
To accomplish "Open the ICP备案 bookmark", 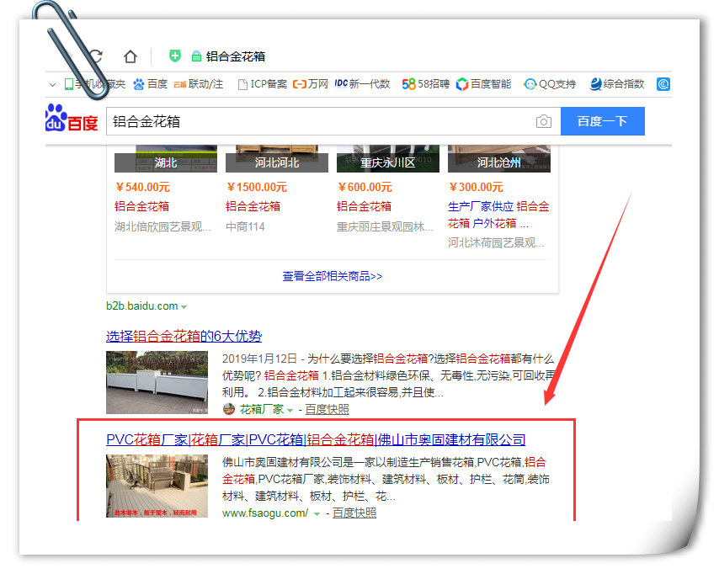I will [x=263, y=84].
